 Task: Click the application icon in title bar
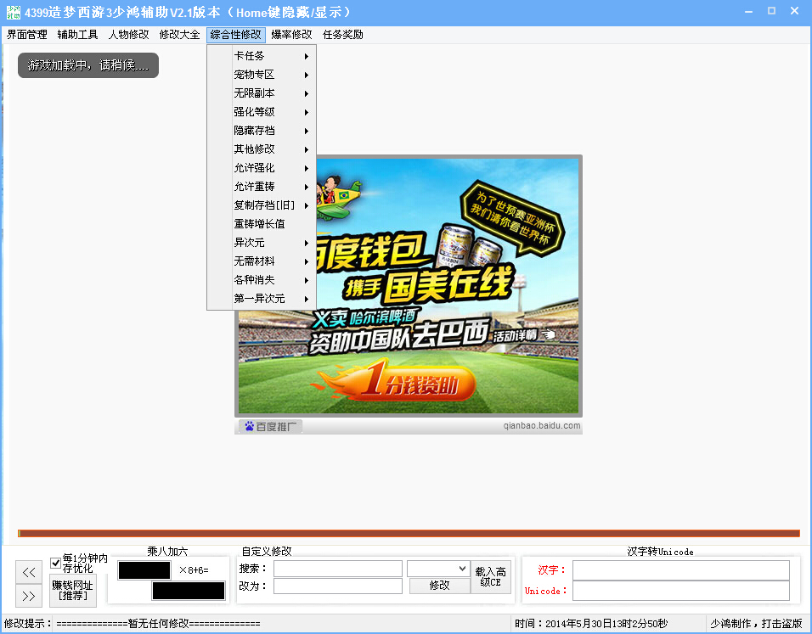(x=13, y=12)
